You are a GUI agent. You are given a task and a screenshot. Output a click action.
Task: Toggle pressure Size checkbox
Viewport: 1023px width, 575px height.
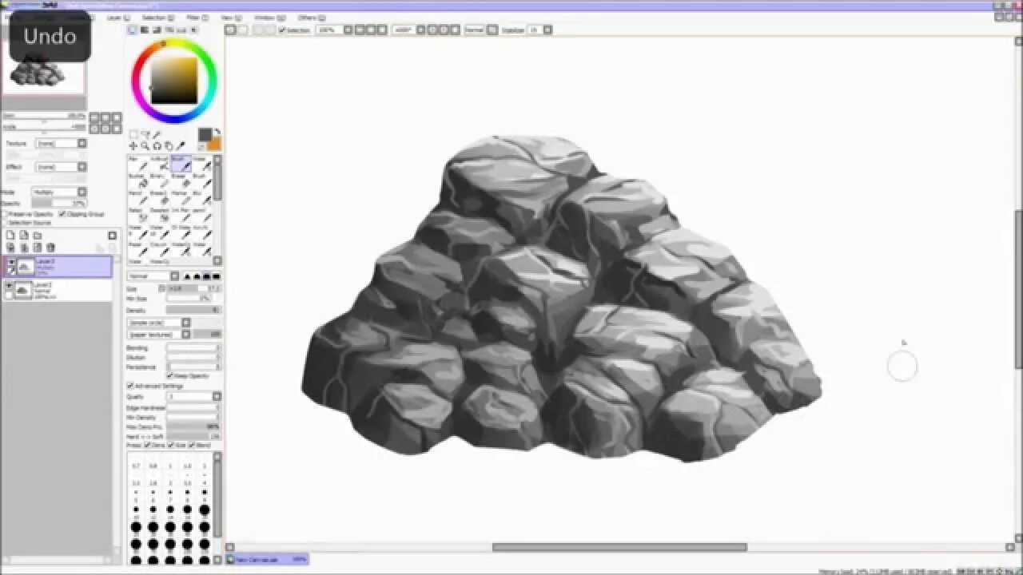[170, 445]
